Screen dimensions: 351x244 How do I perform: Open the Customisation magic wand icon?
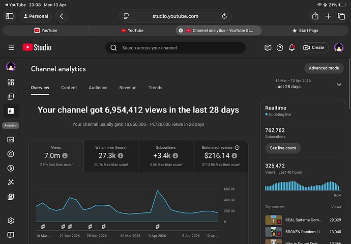click(11, 182)
